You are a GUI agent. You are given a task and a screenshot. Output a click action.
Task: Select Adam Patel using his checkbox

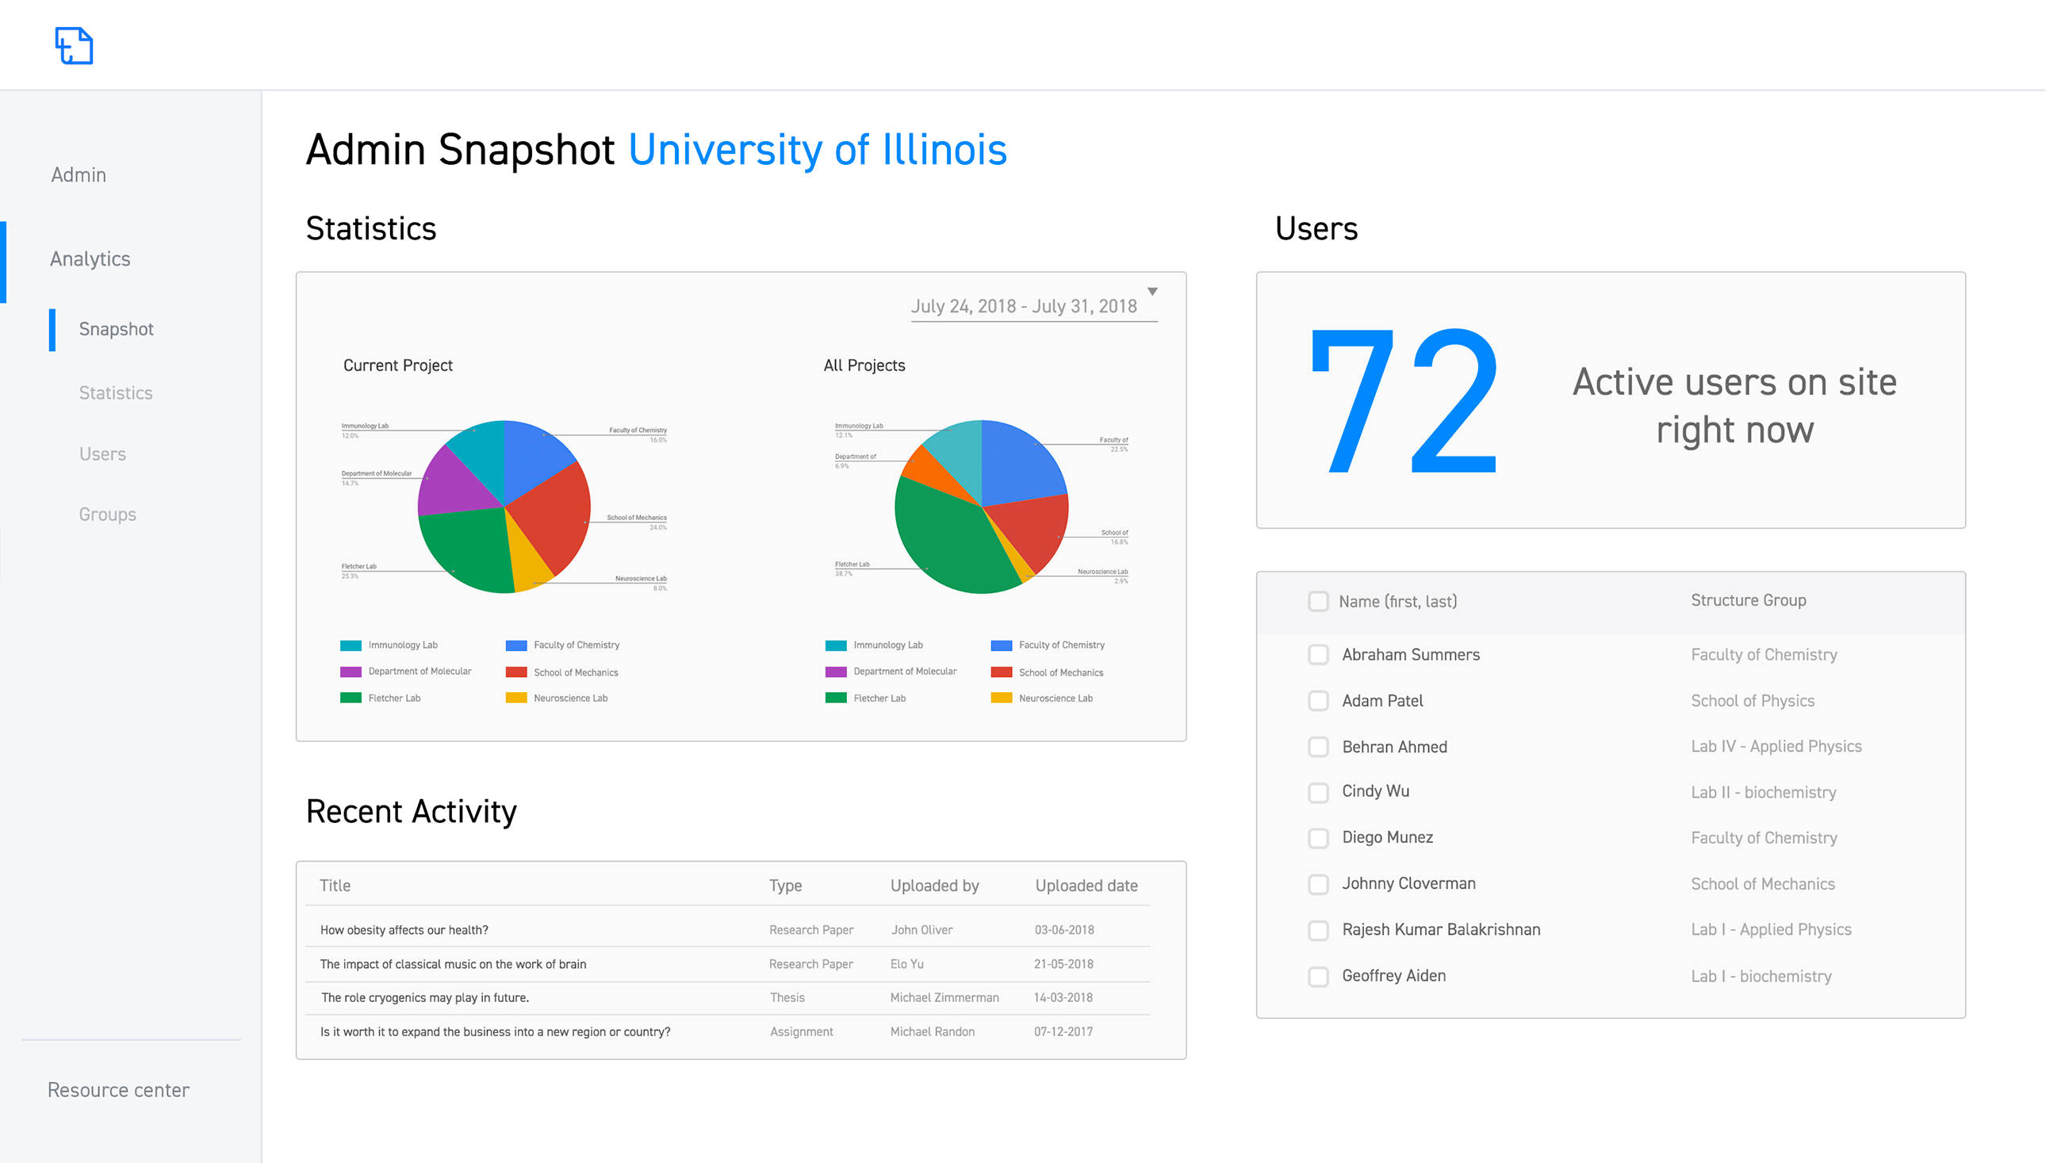point(1318,701)
